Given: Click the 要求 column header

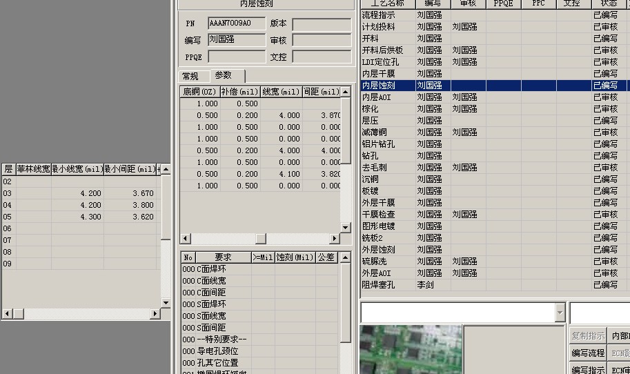Looking at the screenshot, I should (x=223, y=257).
